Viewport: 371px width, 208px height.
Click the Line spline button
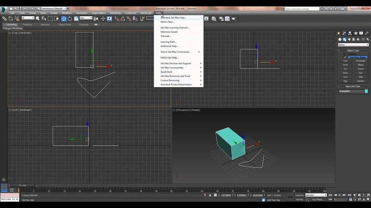(x=346, y=61)
